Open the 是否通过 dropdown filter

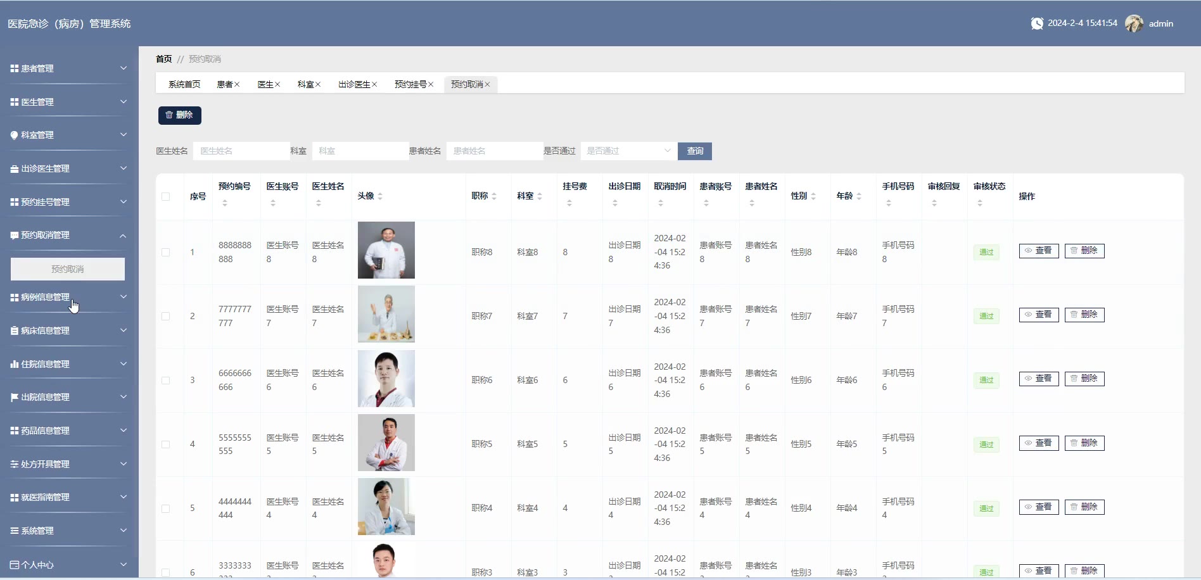click(x=628, y=151)
